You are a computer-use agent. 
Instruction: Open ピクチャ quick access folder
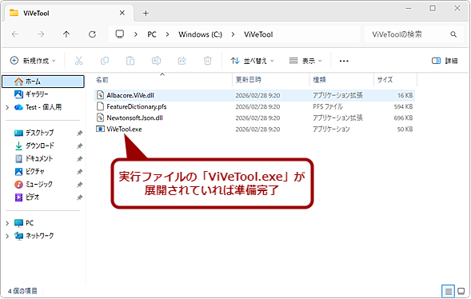click(30, 171)
